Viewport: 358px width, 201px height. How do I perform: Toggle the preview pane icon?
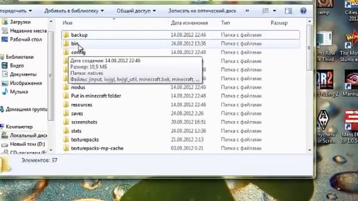click(x=289, y=11)
